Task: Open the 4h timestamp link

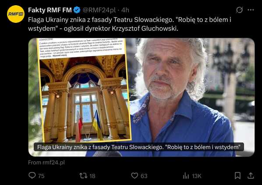Action: point(125,10)
